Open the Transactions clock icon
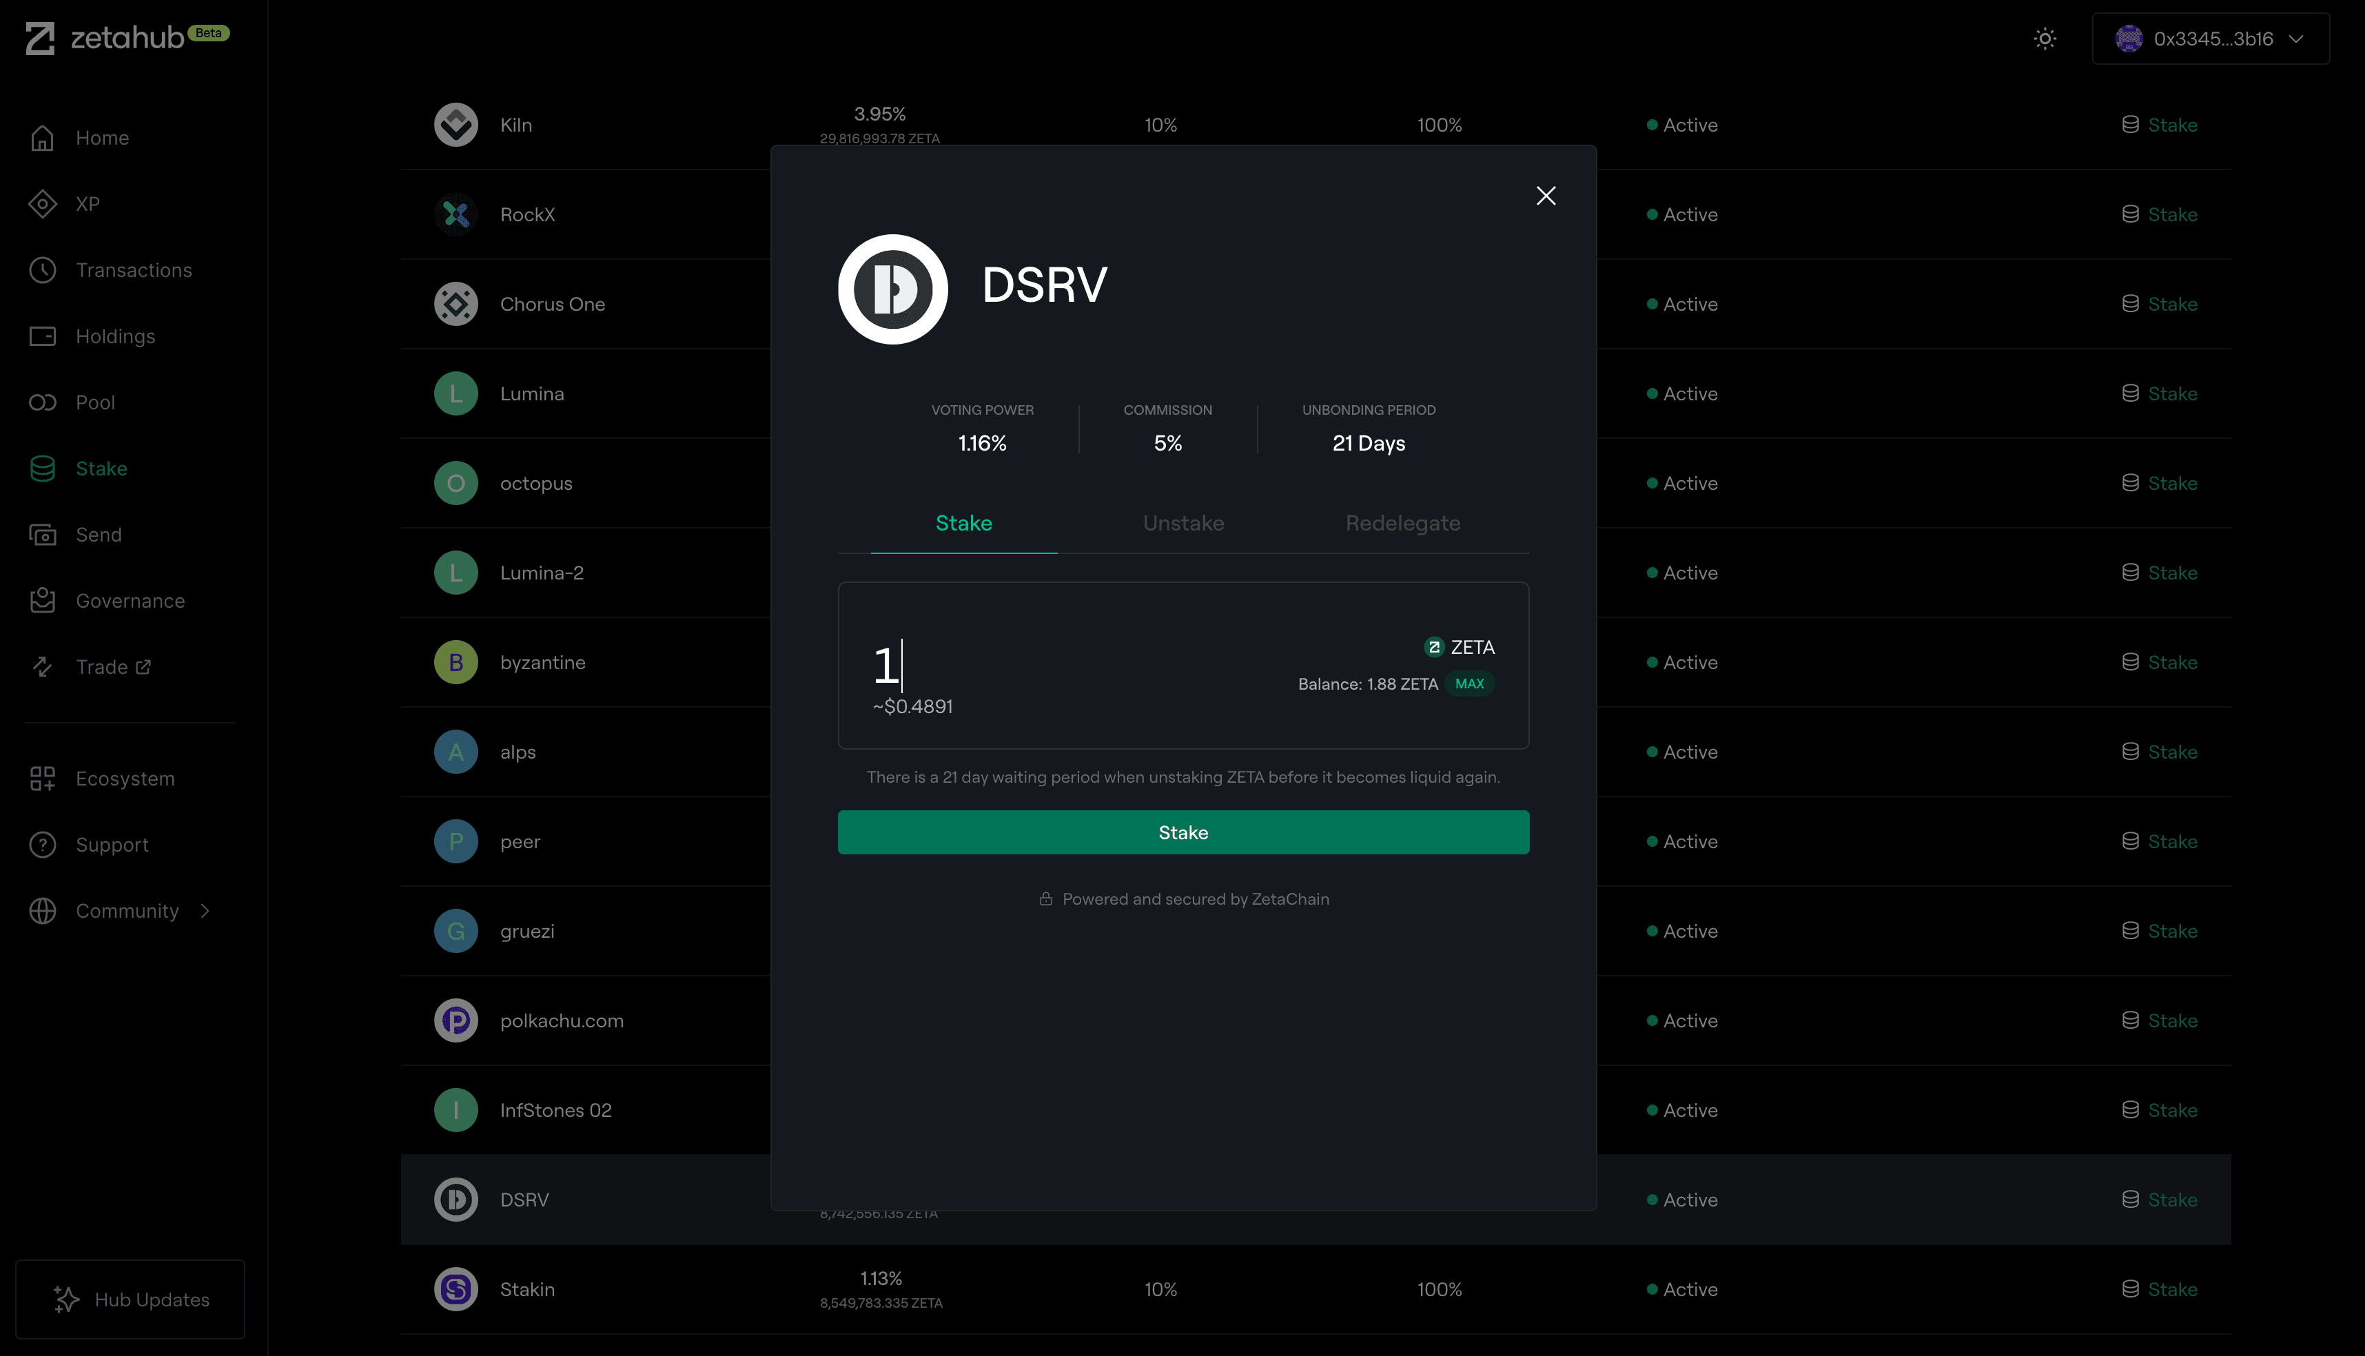Screen dimensions: 2365x1356 tap(43, 270)
